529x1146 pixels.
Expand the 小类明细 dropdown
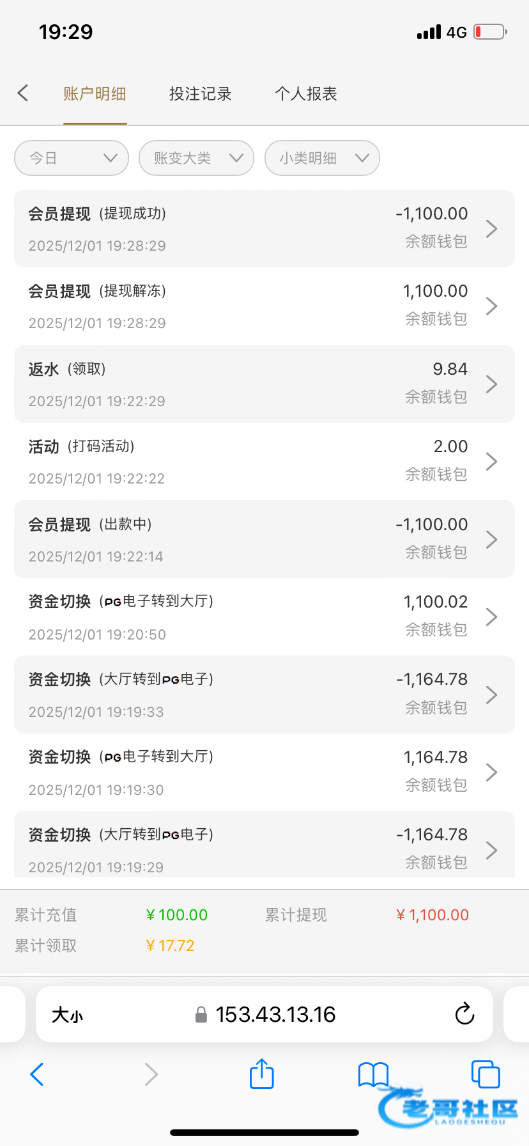click(x=322, y=158)
